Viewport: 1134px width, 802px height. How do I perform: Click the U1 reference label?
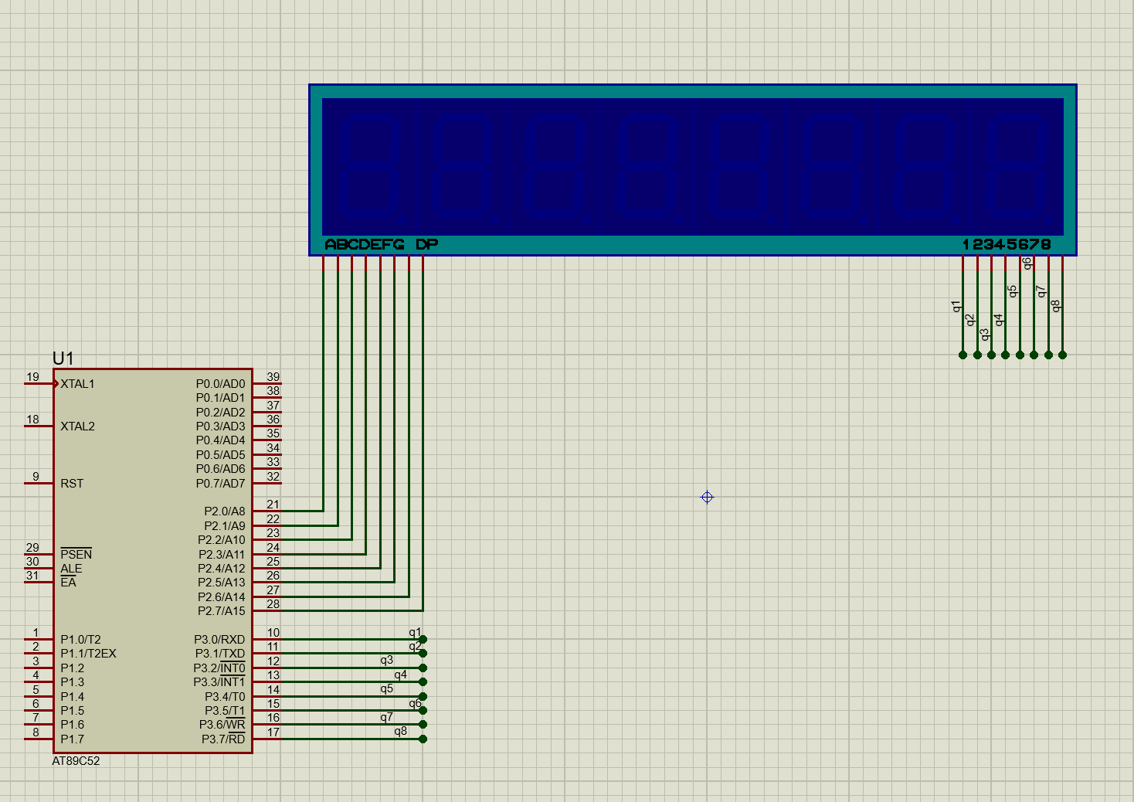click(x=63, y=359)
